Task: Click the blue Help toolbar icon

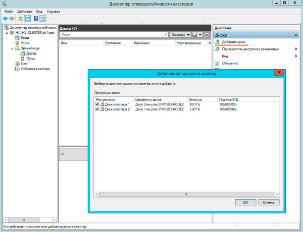Action: coord(36,18)
